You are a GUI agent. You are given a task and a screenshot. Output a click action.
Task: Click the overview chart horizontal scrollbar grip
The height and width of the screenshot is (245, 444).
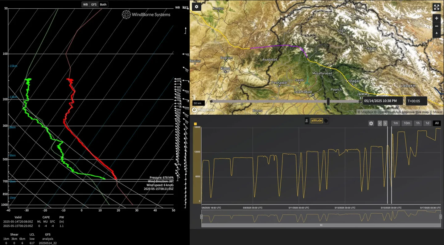tap(321, 225)
